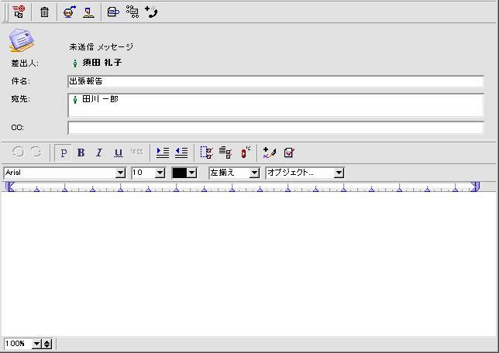Image resolution: width=499 pixels, height=353 pixels.
Task: Click the spell check checkmark icon
Action: point(289,153)
